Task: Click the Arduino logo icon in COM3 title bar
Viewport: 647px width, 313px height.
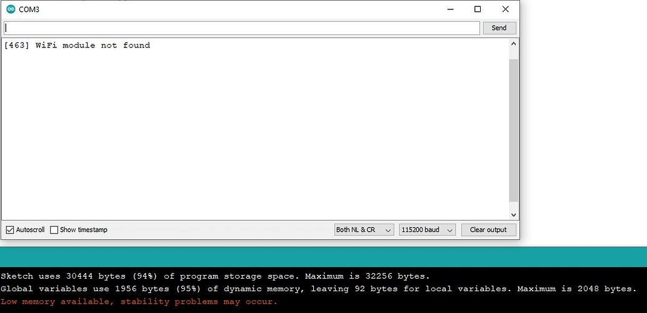Action: click(11, 9)
